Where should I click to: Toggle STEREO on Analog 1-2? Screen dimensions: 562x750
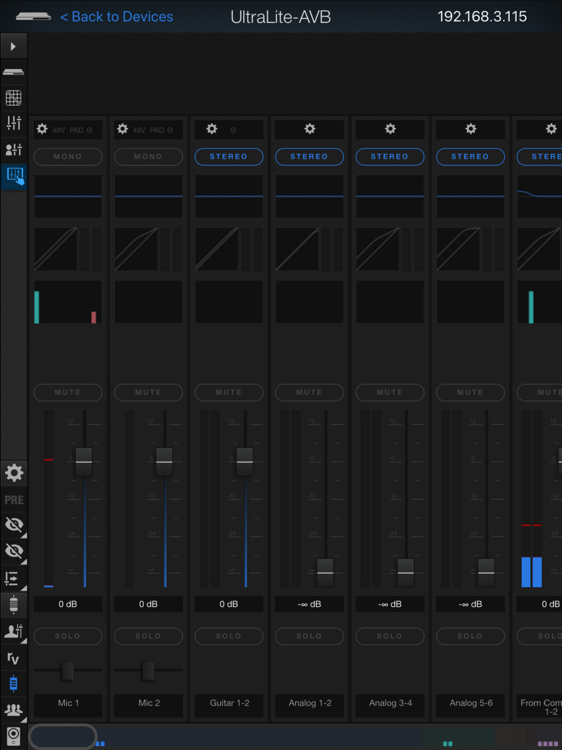(309, 156)
